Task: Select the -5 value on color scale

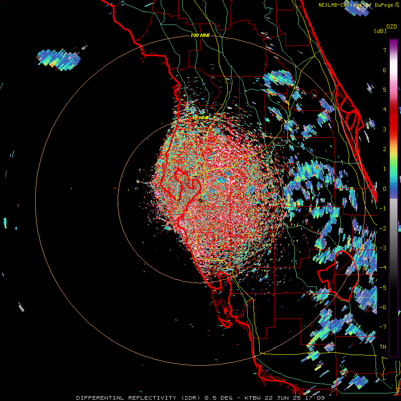Action: (383, 287)
